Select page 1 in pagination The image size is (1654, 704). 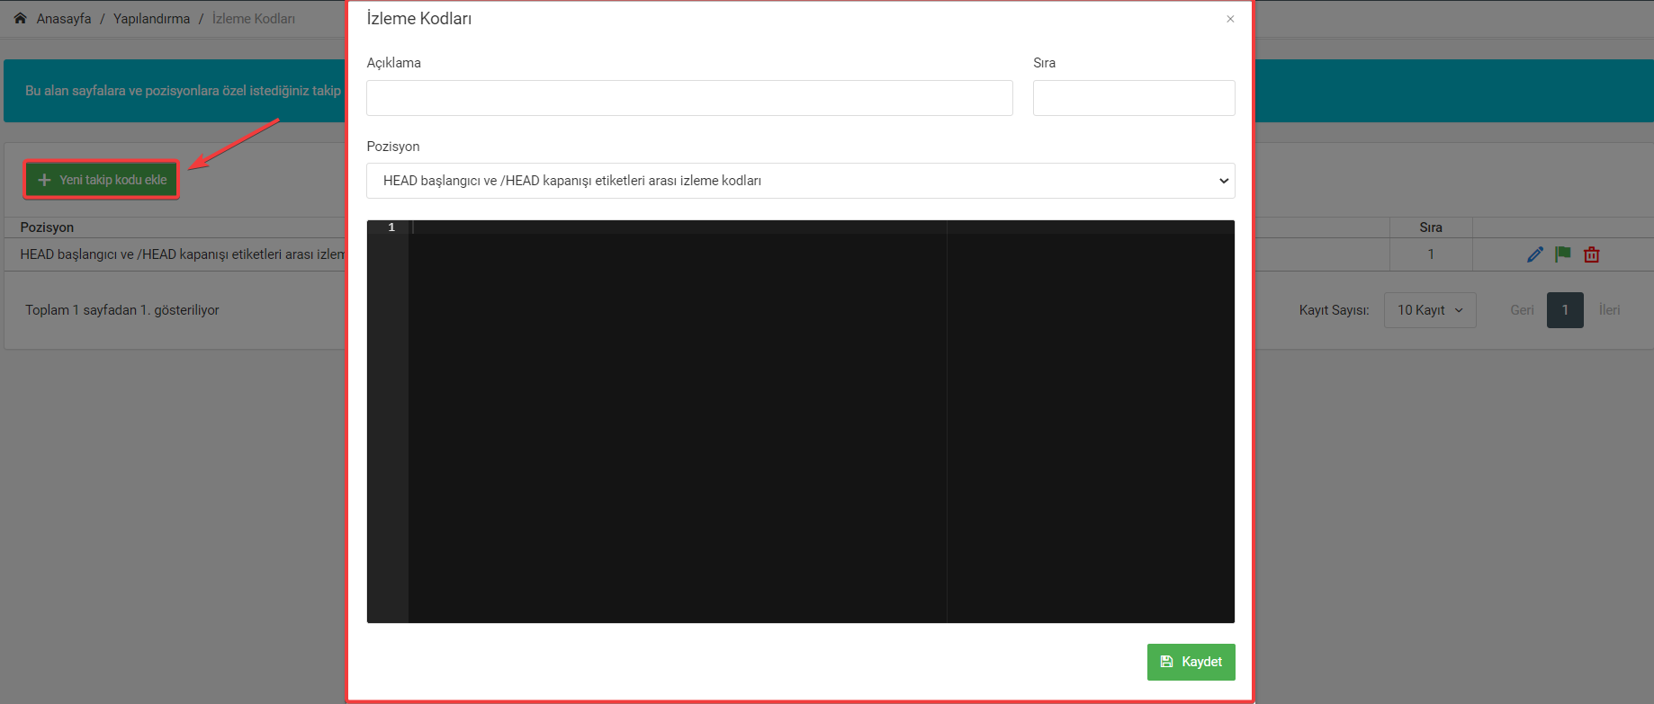pos(1565,310)
